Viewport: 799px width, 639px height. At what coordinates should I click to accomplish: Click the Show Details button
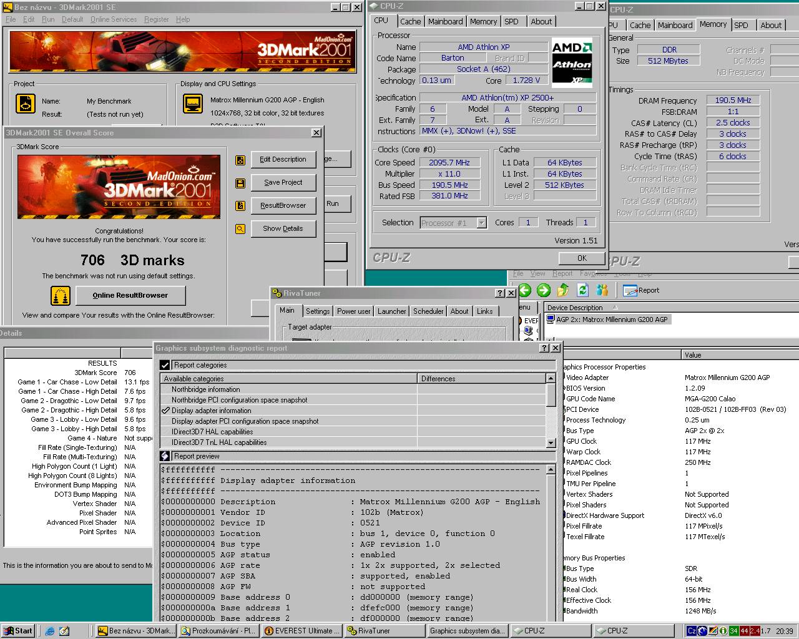tap(283, 228)
